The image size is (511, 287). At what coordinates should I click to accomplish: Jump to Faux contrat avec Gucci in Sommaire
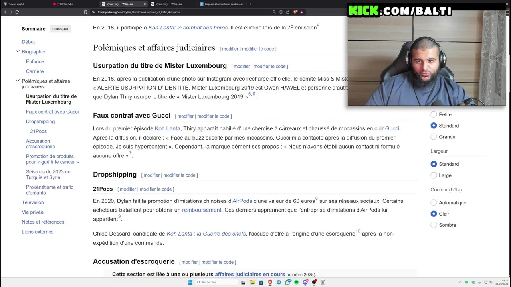[52, 112]
